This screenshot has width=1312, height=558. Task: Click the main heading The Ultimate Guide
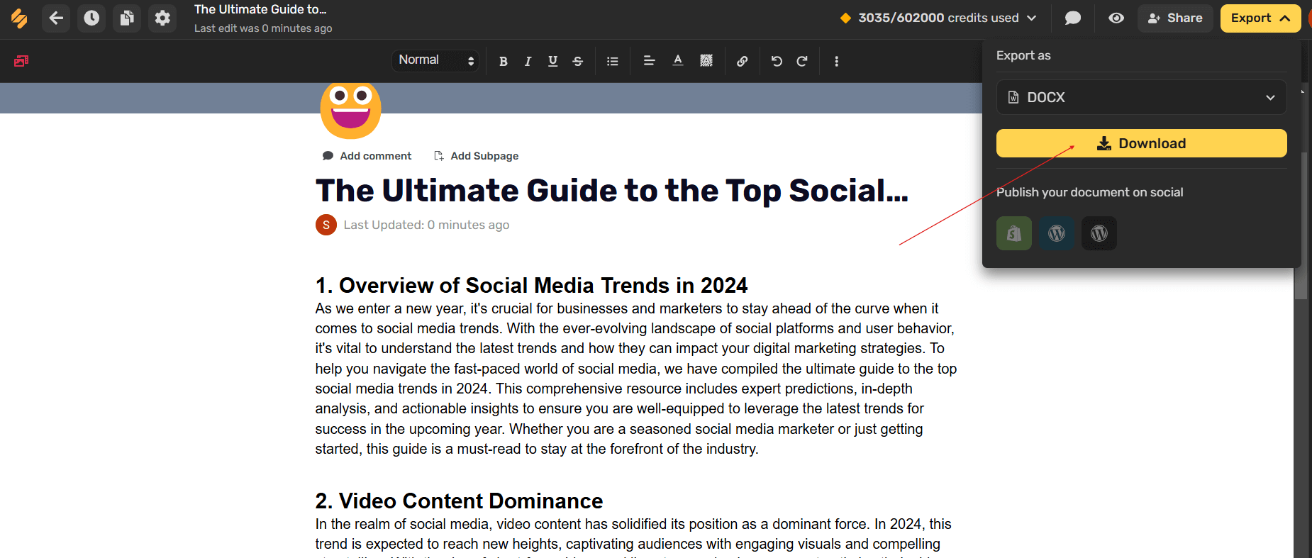612,191
